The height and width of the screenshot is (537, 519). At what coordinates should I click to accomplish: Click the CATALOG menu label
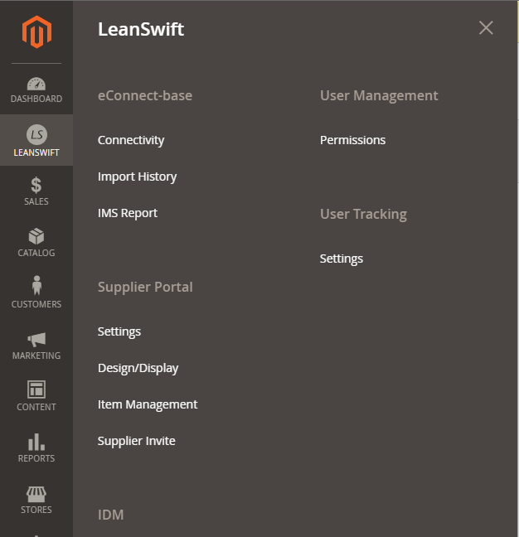tap(36, 253)
